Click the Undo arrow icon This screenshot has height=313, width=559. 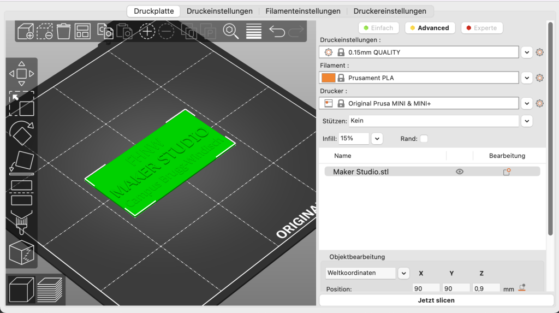(277, 31)
